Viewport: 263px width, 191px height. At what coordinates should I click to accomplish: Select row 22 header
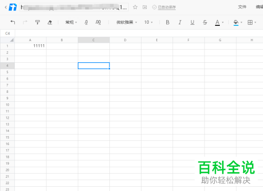[7, 183]
